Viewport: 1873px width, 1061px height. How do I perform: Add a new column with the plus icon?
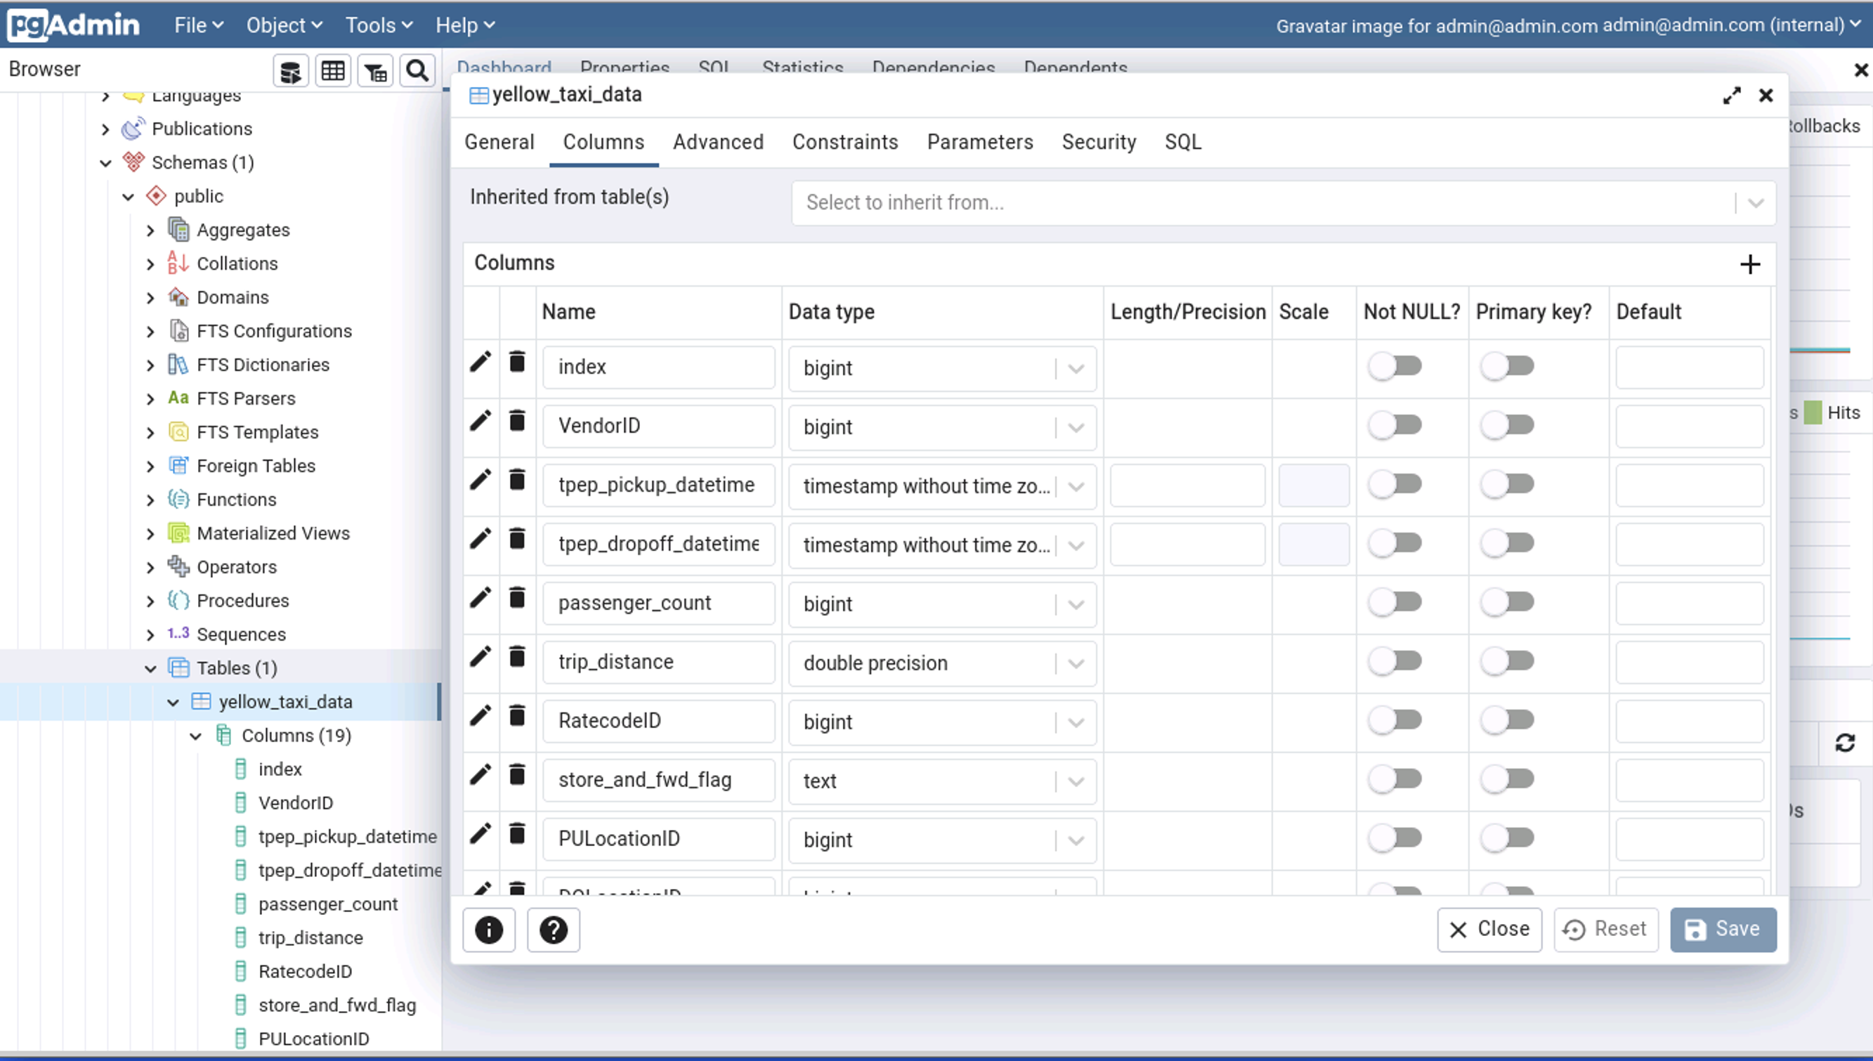click(x=1750, y=264)
